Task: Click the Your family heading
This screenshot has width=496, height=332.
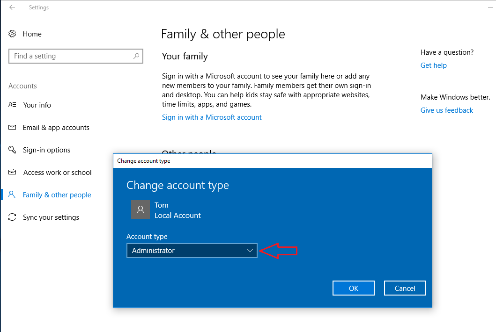Action: tap(185, 56)
